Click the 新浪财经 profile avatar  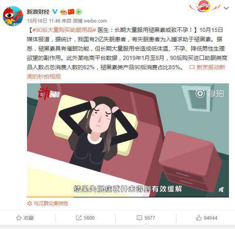click(x=13, y=16)
